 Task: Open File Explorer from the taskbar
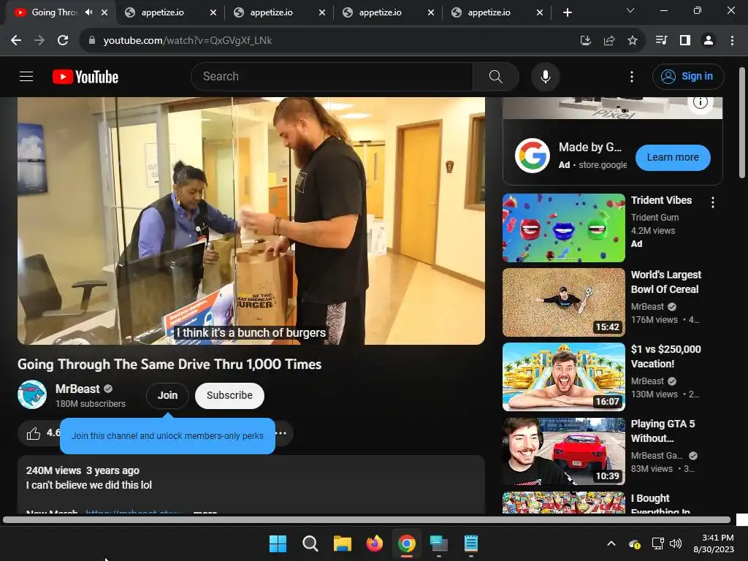[x=342, y=543]
